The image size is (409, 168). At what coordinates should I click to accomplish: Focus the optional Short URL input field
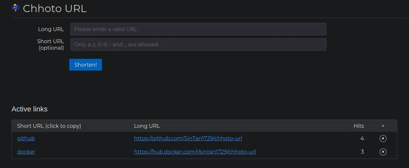point(198,44)
